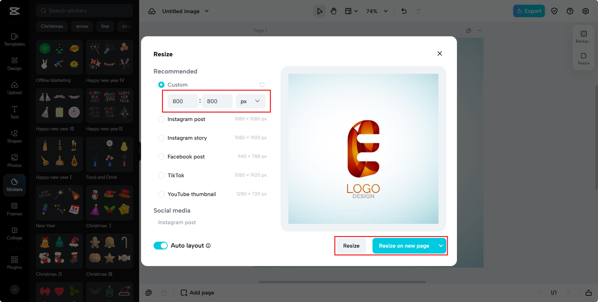This screenshot has height=302, width=598.
Task: Select the TikTok radio option
Action: point(161,175)
